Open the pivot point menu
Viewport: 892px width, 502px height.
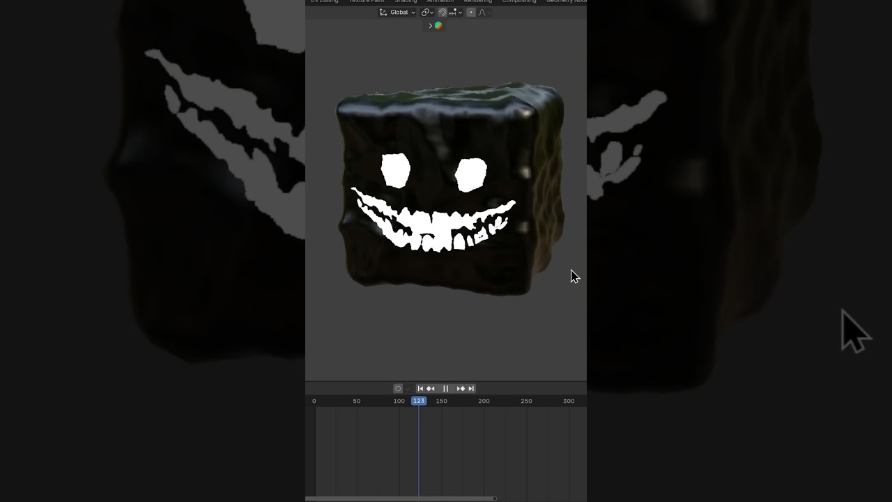click(x=427, y=13)
